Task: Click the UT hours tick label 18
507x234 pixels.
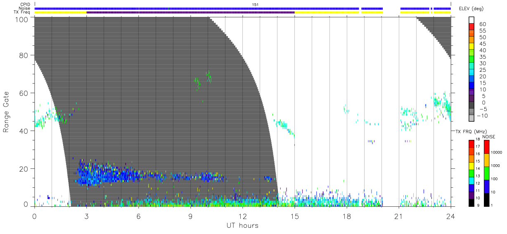Action: click(x=346, y=216)
